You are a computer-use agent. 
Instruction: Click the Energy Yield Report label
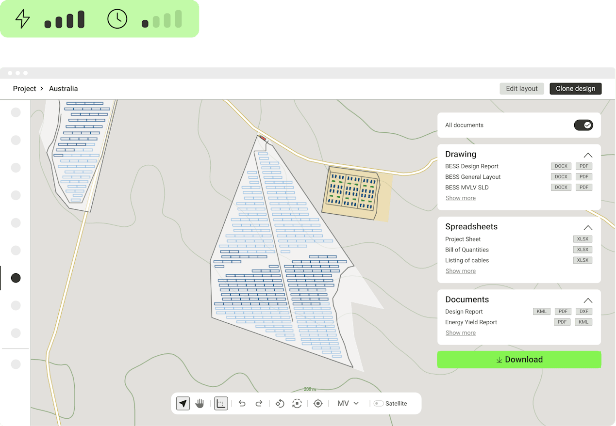click(x=471, y=322)
